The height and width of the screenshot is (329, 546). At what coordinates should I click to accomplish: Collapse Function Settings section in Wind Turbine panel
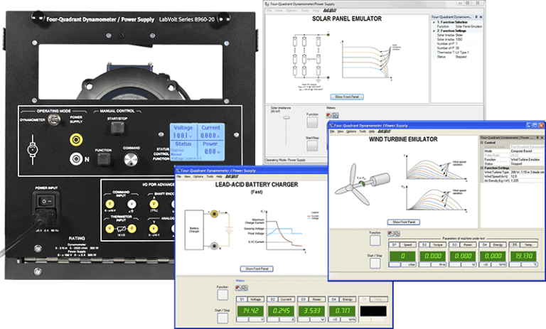pos(482,168)
